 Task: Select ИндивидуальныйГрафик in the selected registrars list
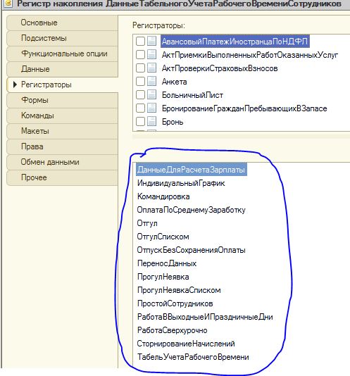click(x=181, y=184)
